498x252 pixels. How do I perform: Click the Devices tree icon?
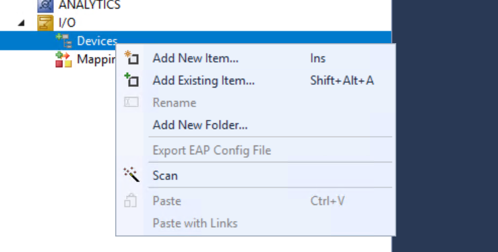64,40
